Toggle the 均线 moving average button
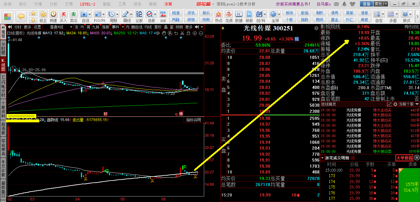 [148, 27]
